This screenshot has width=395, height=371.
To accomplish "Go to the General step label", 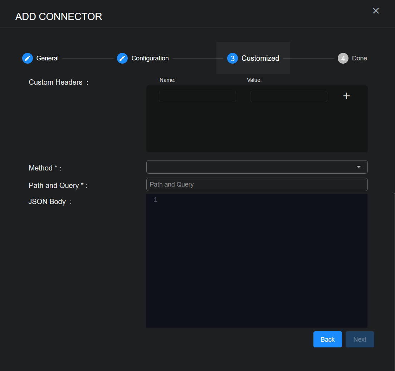I will pos(47,58).
